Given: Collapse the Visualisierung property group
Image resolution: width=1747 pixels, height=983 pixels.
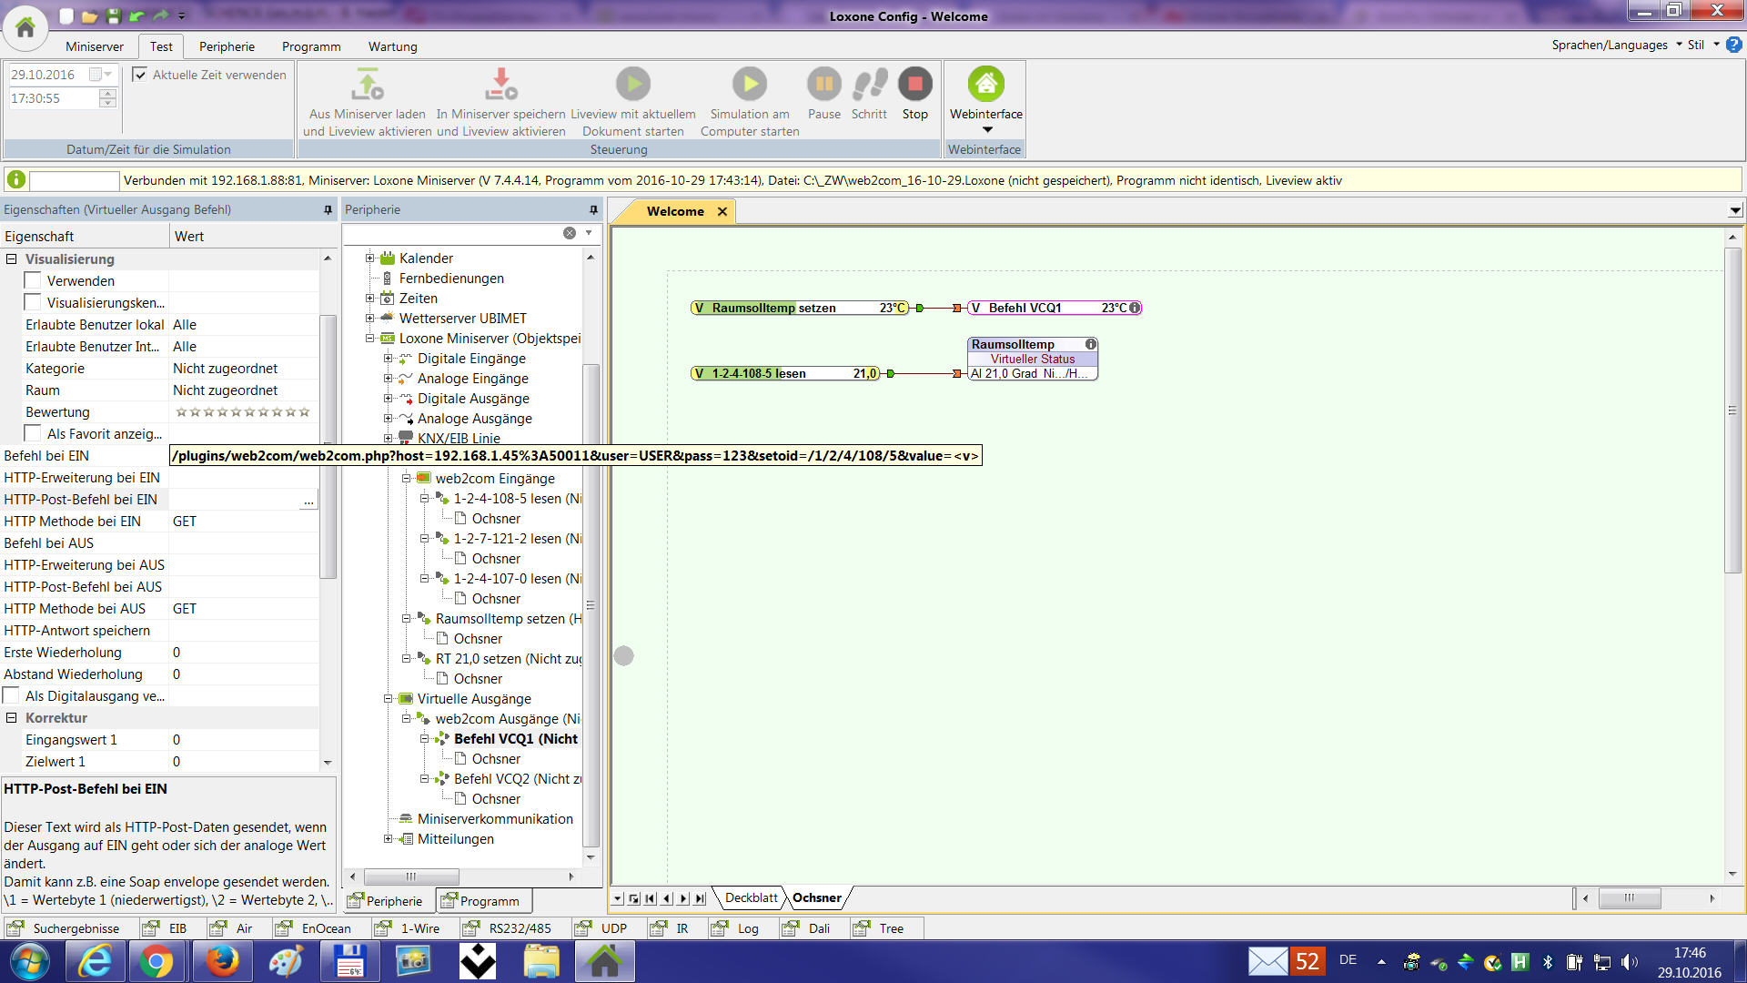Looking at the screenshot, I should 12,259.
